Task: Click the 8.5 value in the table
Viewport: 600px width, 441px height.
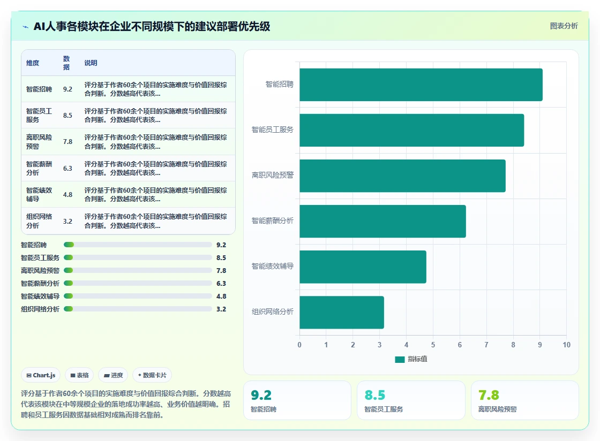Action: (67, 116)
